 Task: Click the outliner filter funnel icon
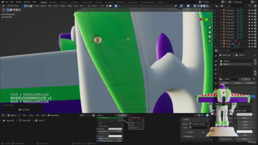point(250,6)
